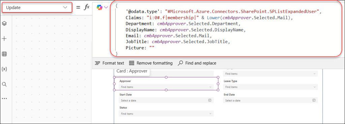Viewport: 345px width, 124px height.
Task: Click the End Date Select a date field
Action: [271, 100]
